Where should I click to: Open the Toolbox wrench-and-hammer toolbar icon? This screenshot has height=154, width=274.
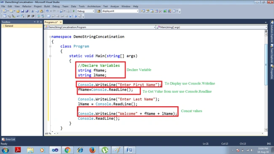[x=161, y=11]
